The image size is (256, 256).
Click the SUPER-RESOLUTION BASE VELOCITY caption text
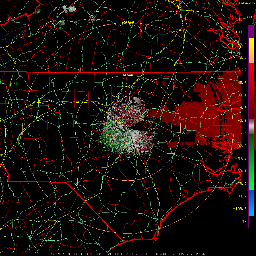pyautogui.click(x=90, y=254)
